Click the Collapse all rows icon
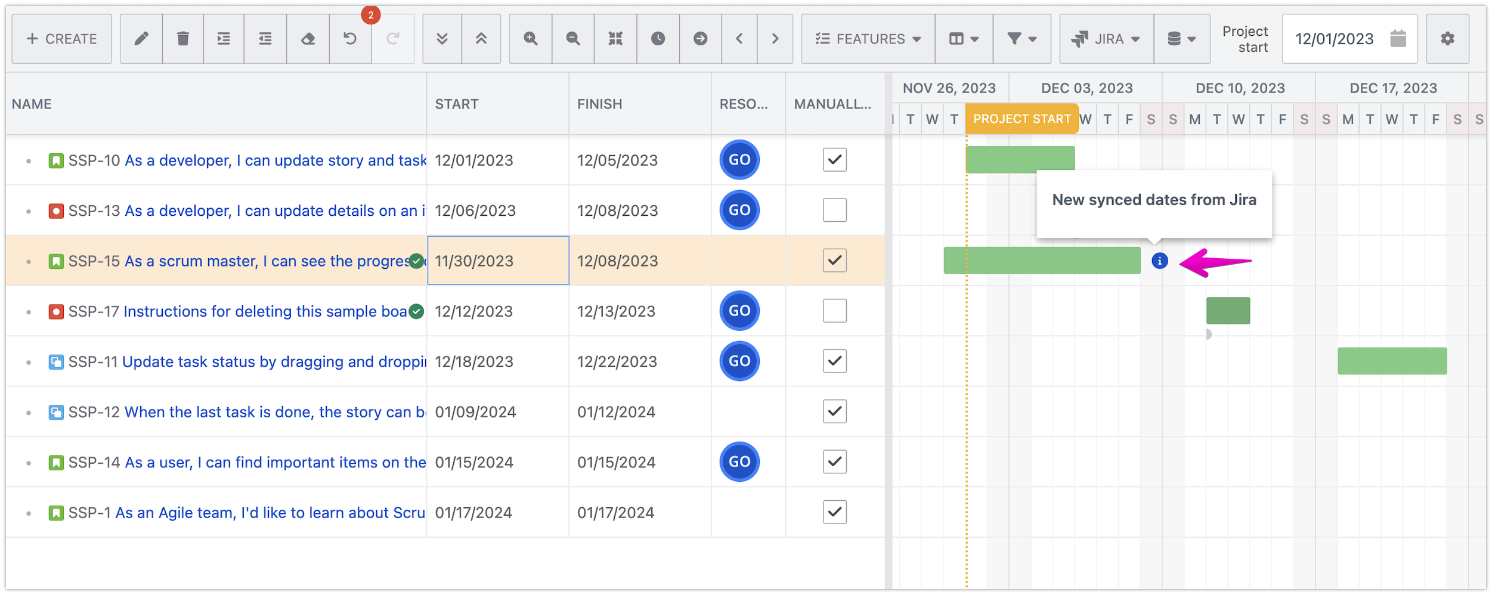The width and height of the screenshot is (1492, 595). (481, 39)
